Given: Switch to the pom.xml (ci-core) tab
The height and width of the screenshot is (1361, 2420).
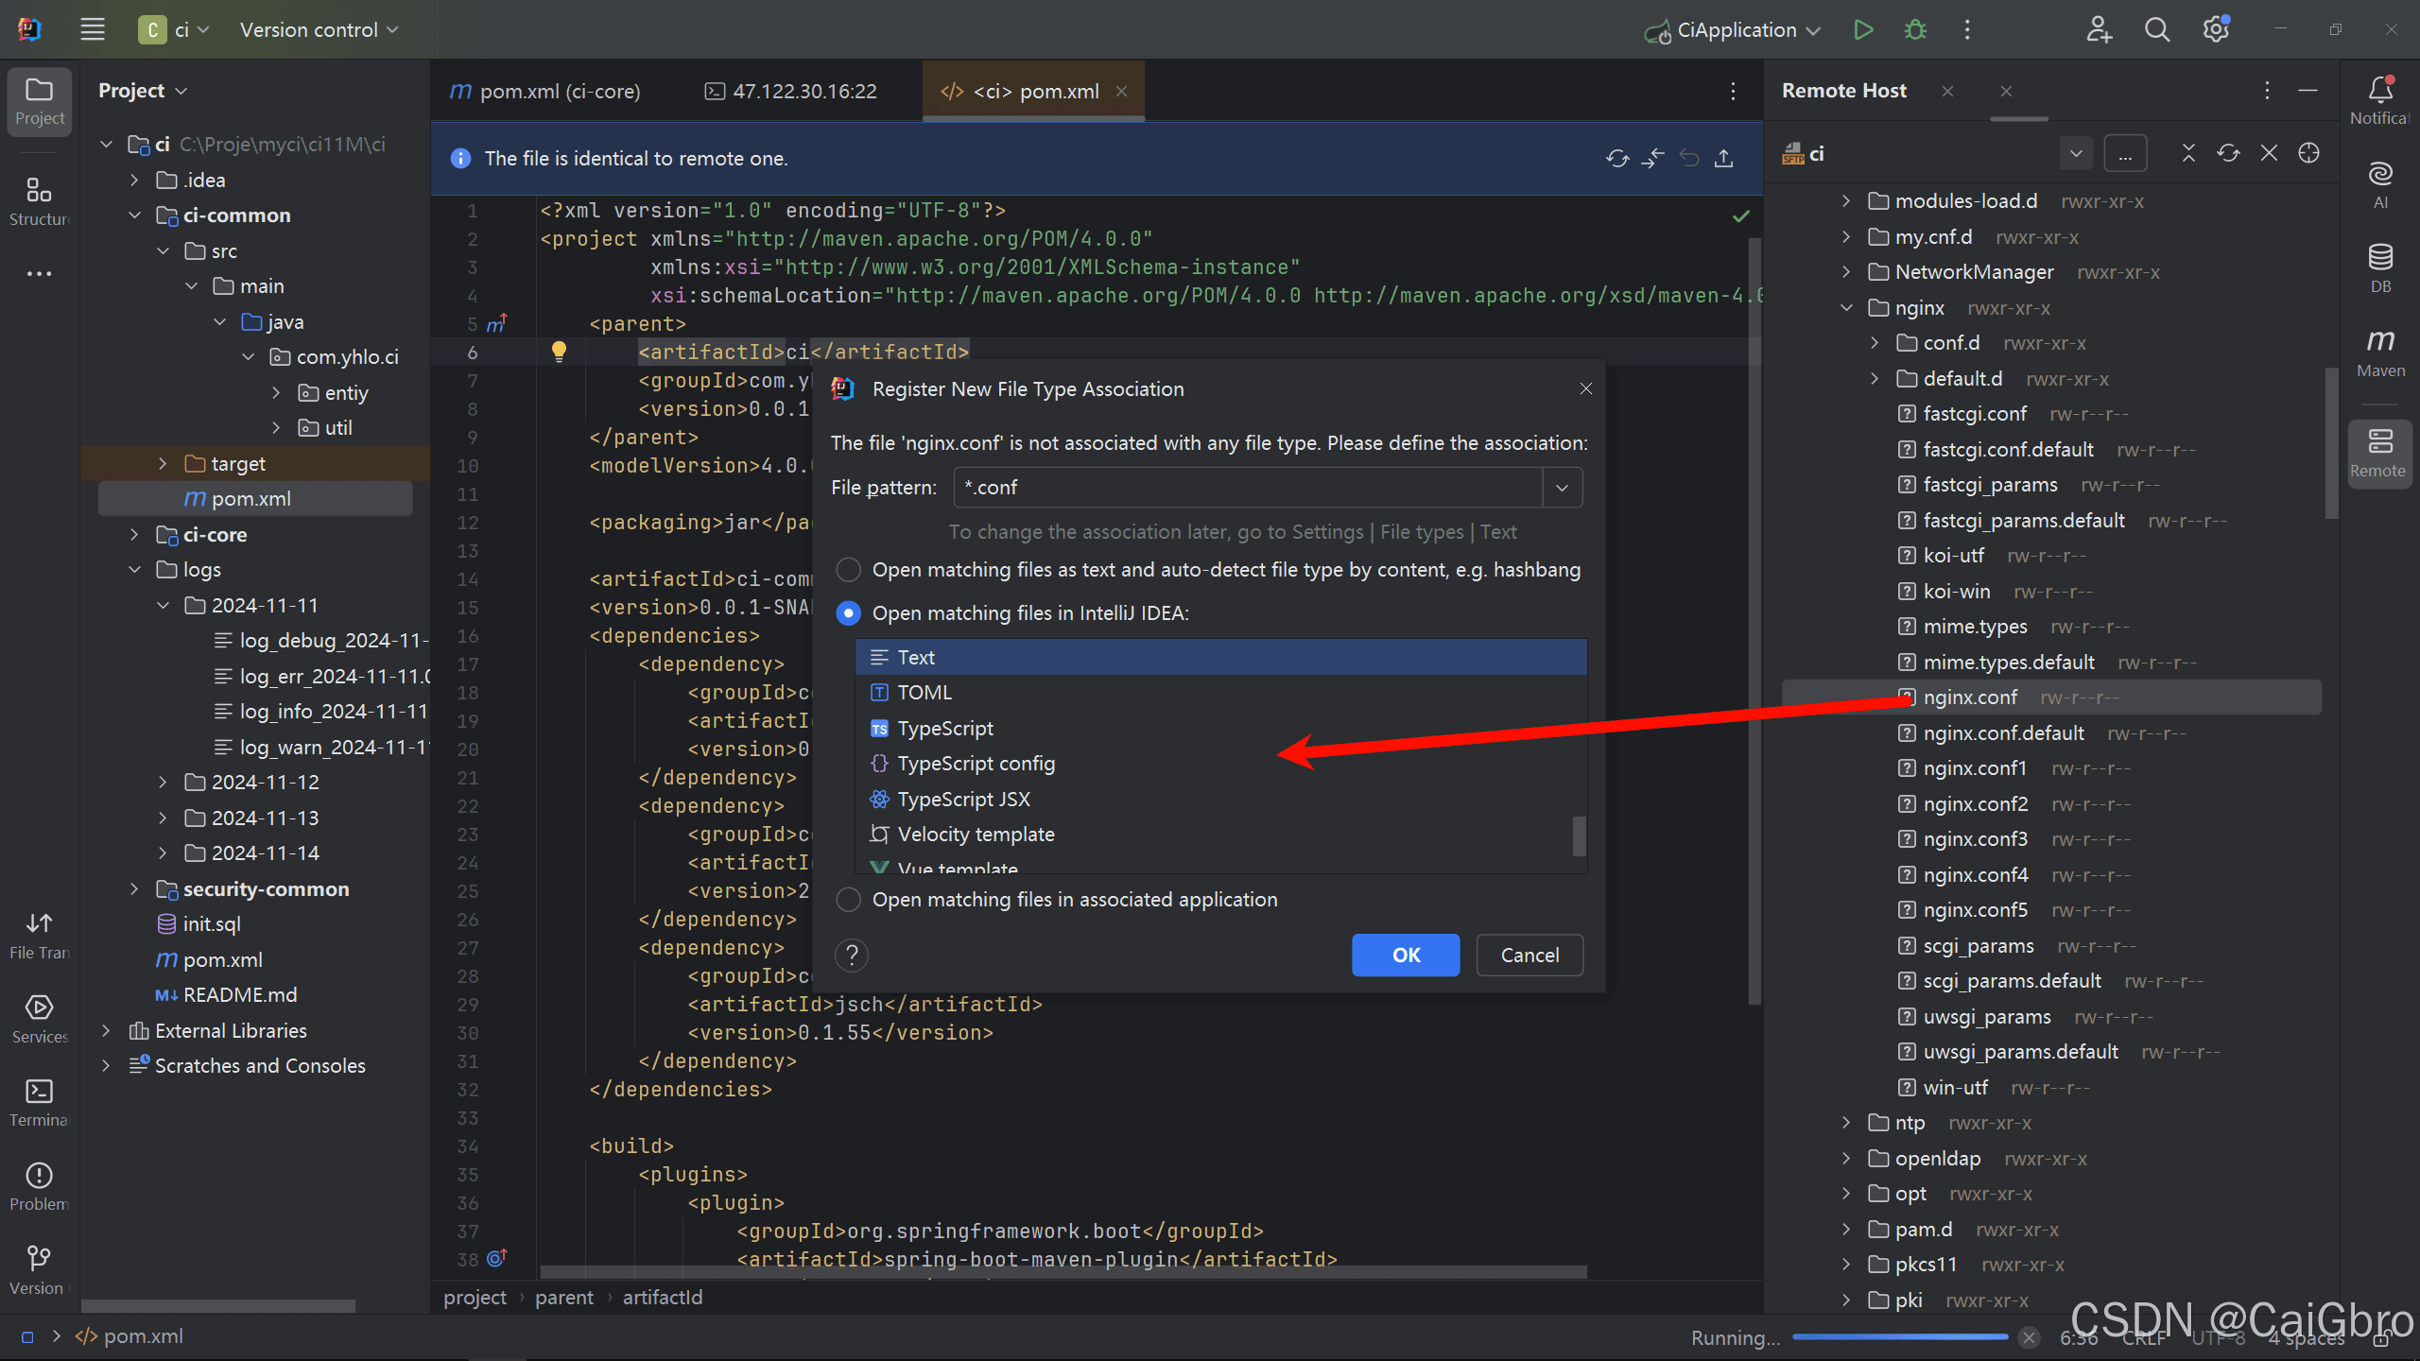Looking at the screenshot, I should (x=545, y=91).
